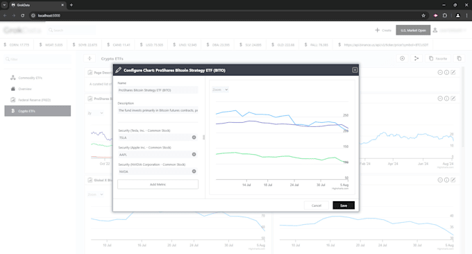This screenshot has height=254, width=472.
Task: Remove the AAPL security from the chart
Action: point(194,154)
